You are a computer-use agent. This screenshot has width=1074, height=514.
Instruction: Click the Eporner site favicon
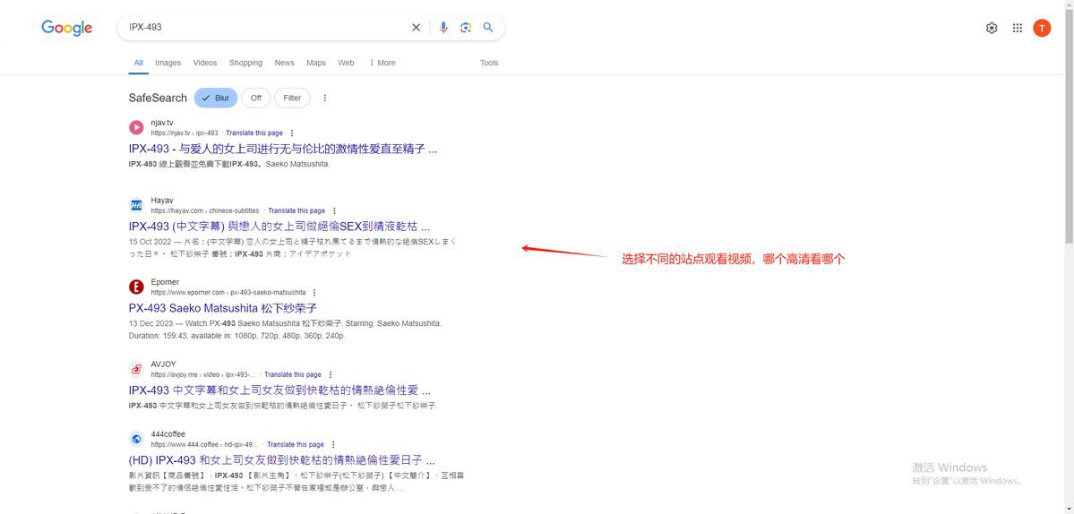pyautogui.click(x=136, y=287)
